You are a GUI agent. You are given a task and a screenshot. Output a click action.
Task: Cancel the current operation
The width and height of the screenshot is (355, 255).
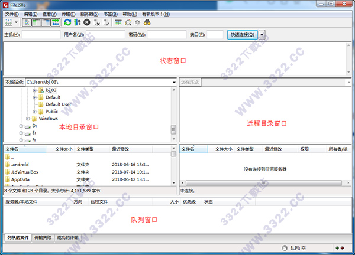tap(87, 22)
